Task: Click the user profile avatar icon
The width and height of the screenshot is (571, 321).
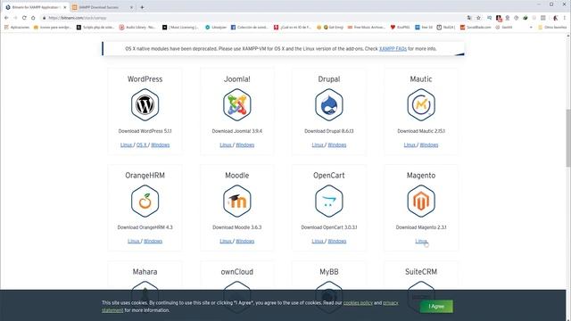Action: coord(555,18)
